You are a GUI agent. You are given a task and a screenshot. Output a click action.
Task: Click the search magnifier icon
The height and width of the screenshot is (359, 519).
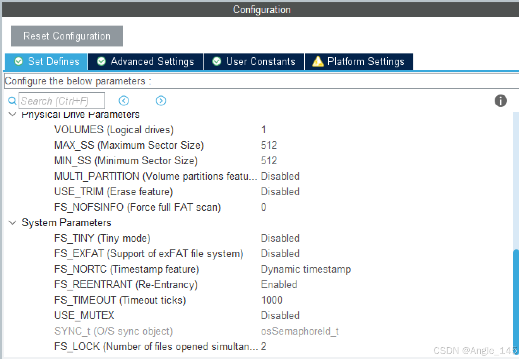pos(12,101)
